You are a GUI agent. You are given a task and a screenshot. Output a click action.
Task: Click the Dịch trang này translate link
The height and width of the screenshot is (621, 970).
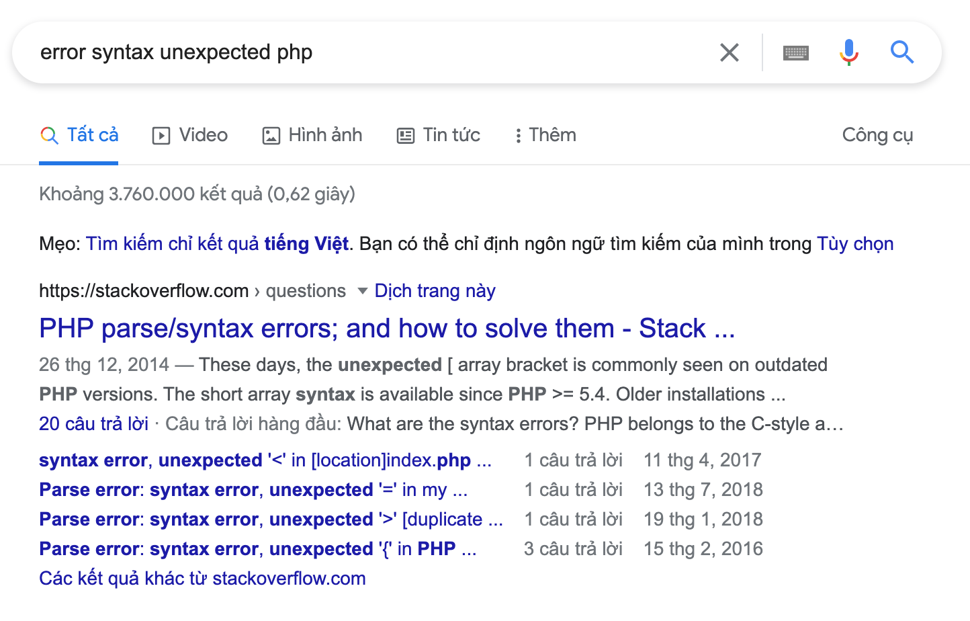pos(435,291)
